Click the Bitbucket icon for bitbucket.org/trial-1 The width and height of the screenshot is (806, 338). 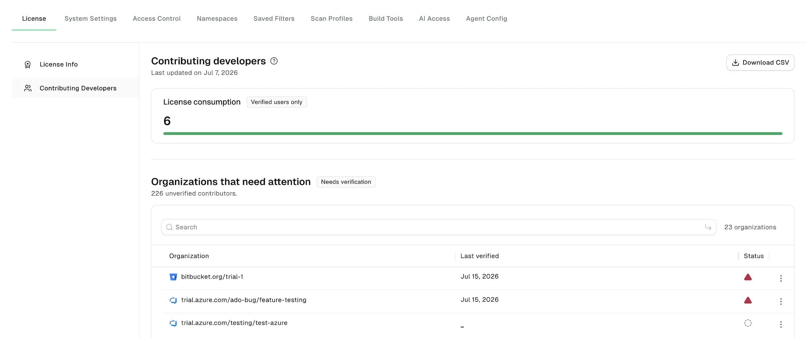pos(173,277)
